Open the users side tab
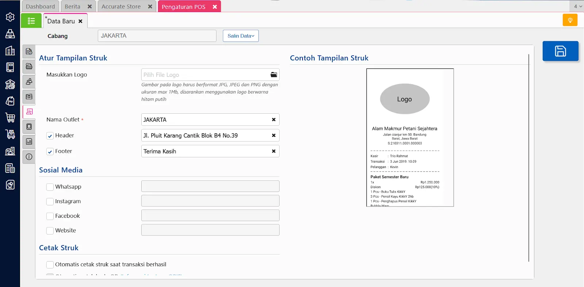 [29, 82]
